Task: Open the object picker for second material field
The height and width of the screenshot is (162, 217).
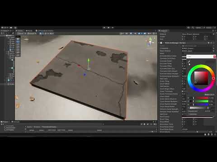Action: (213, 51)
